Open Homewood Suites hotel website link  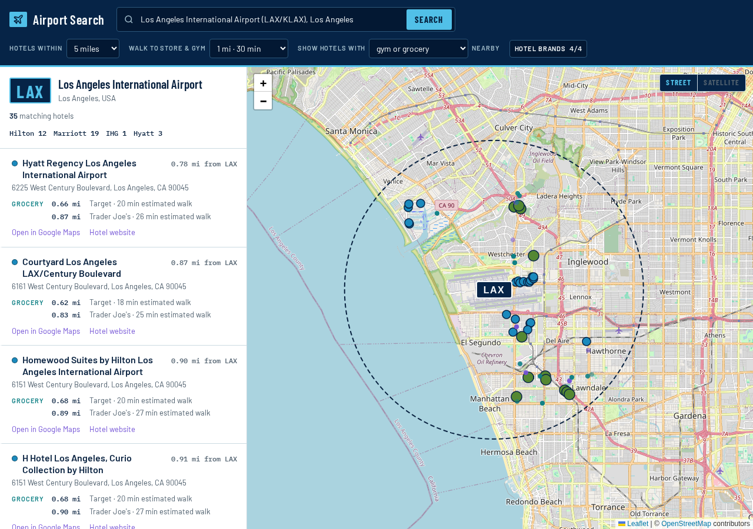point(112,429)
